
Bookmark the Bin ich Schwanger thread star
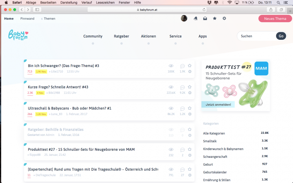[190, 66]
